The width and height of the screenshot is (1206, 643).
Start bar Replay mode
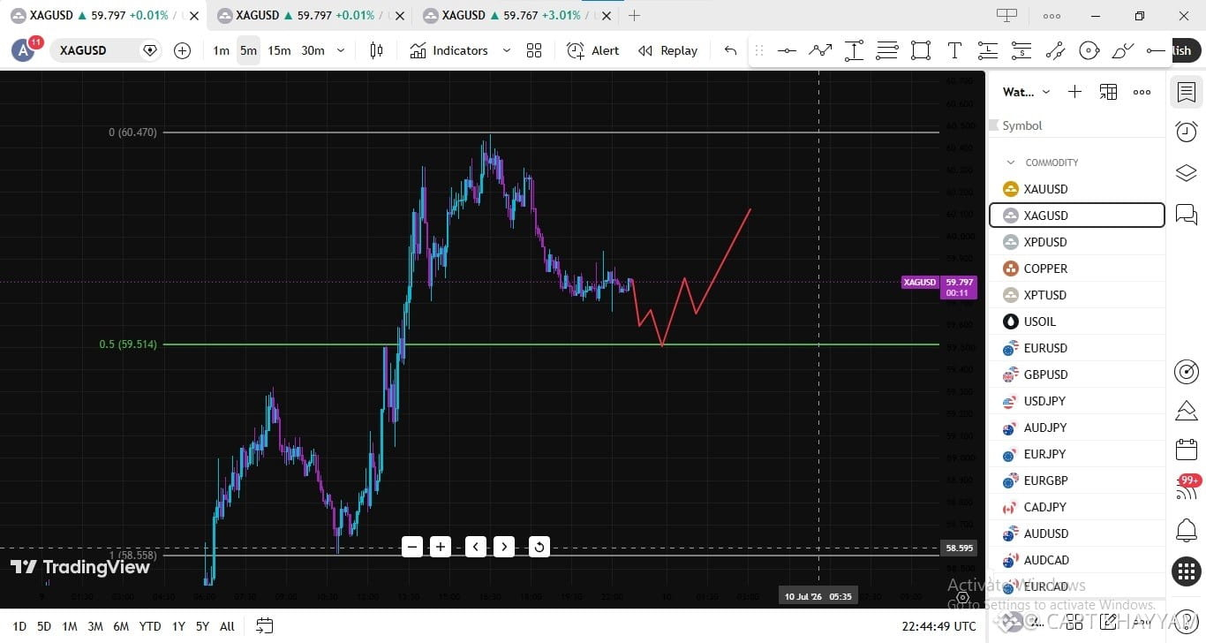point(667,50)
